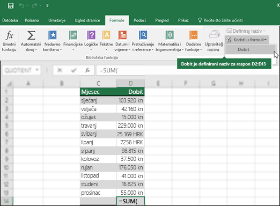Open the Upravitelj naziva icon

pyautogui.click(x=214, y=34)
